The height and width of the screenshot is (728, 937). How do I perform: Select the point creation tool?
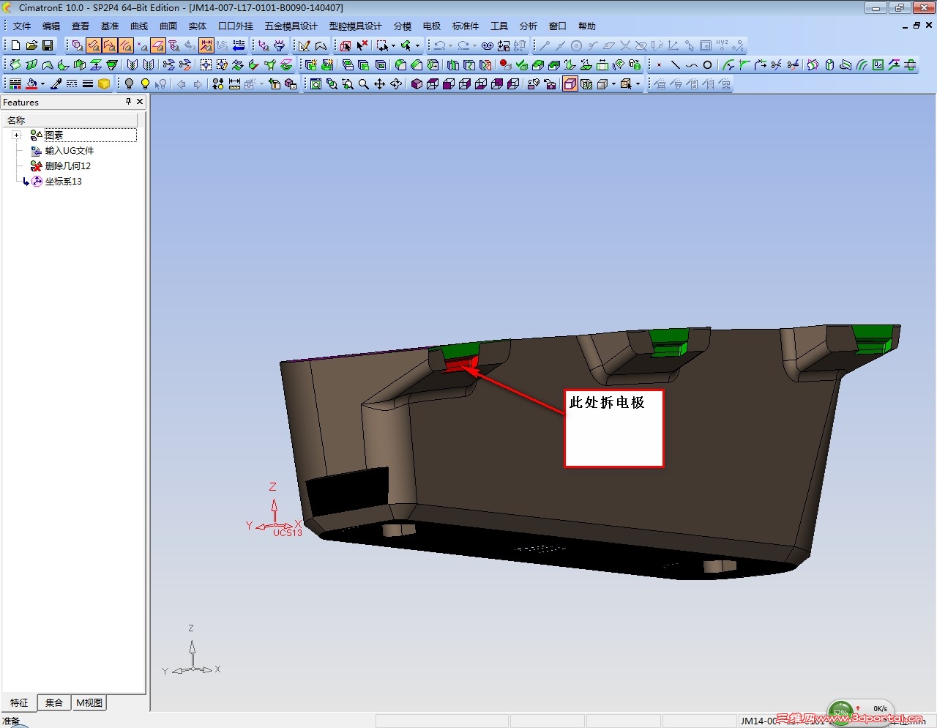[659, 65]
